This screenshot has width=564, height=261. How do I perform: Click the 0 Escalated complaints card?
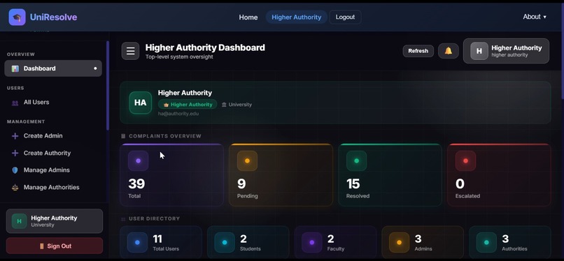click(x=499, y=175)
